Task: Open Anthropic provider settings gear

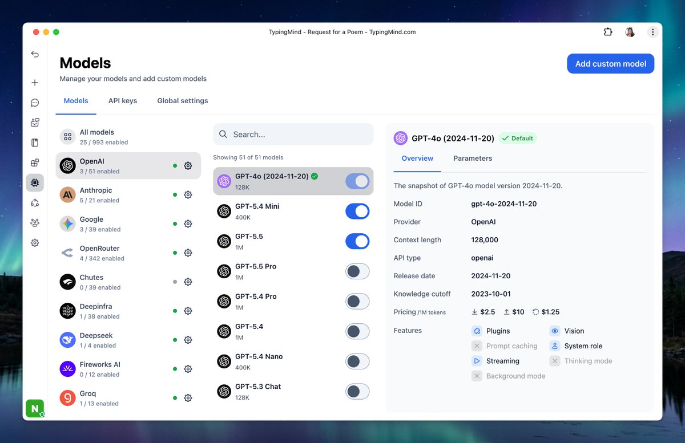Action: tap(188, 195)
